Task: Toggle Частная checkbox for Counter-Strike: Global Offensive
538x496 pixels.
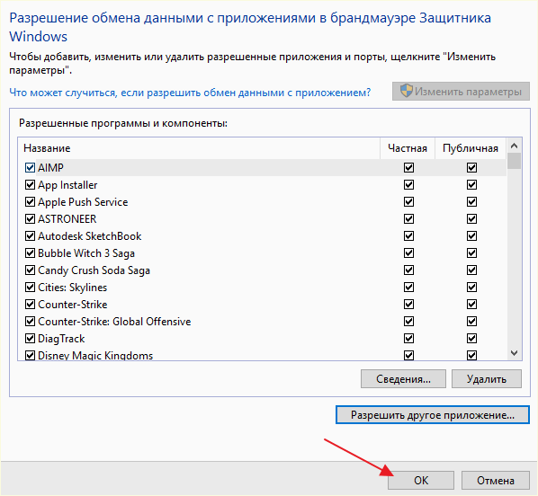Action: (x=408, y=321)
